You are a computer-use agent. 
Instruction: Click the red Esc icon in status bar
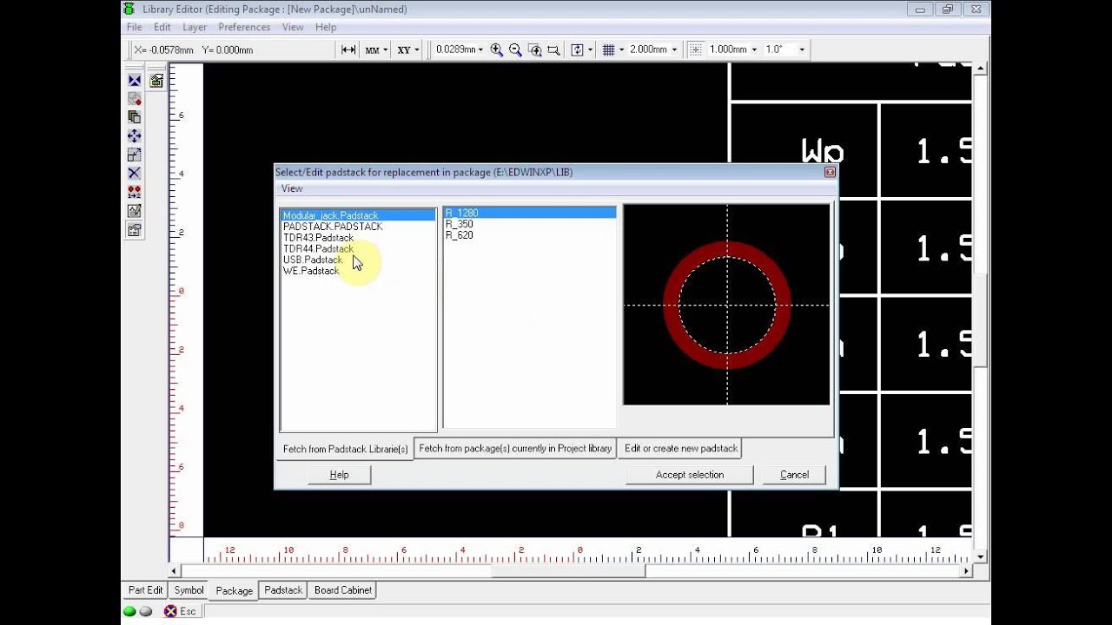[170, 611]
